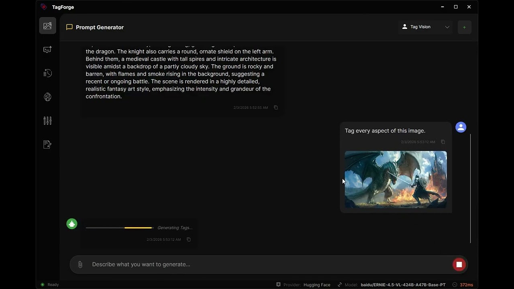Click the blue user avatar icon
The image size is (514, 289).
461,127
